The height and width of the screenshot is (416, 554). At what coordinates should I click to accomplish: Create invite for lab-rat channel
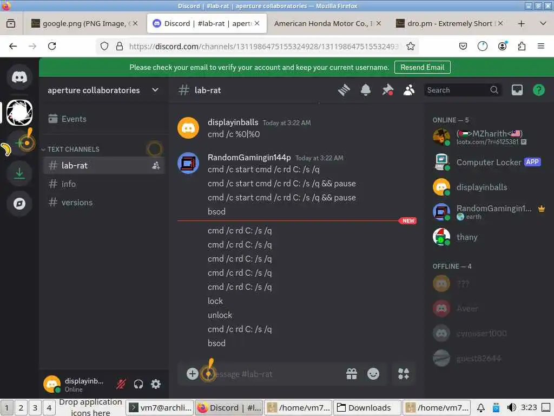pos(156,166)
